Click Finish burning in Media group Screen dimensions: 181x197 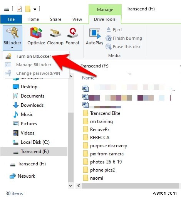124,38
